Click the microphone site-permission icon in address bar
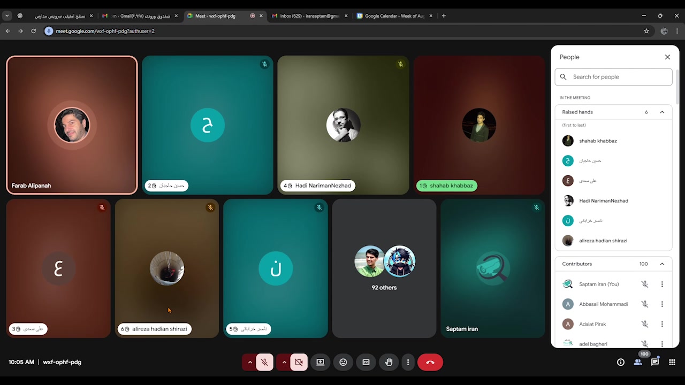Viewport: 685px width, 385px height. point(49,31)
